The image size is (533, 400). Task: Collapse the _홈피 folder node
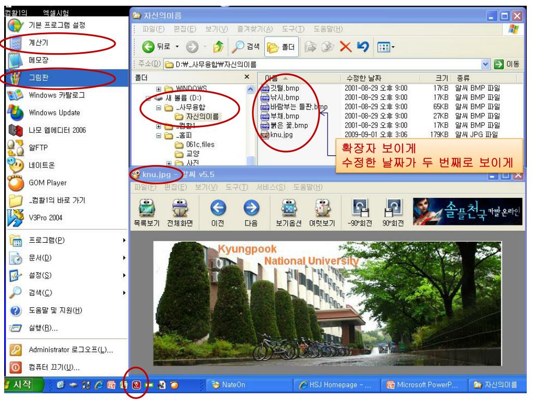[x=158, y=136]
